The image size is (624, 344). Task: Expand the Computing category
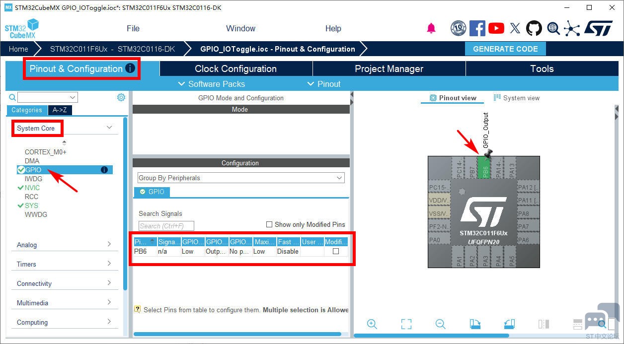coord(109,322)
